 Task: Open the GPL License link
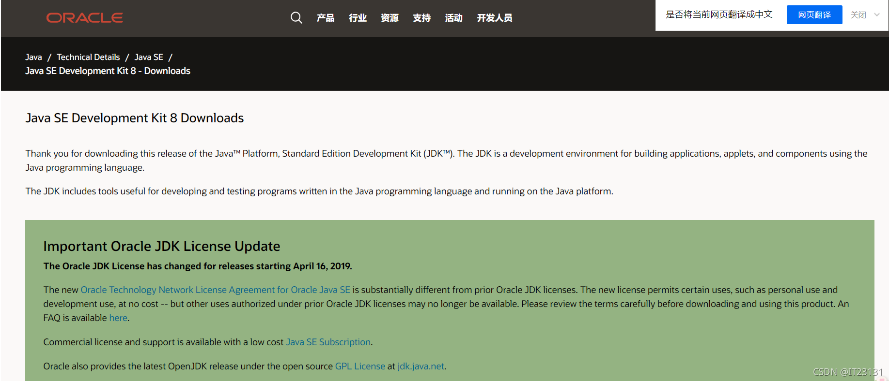click(360, 366)
